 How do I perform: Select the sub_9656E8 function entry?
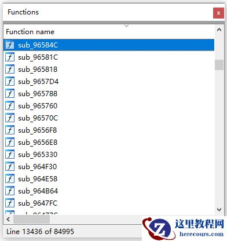109,143
